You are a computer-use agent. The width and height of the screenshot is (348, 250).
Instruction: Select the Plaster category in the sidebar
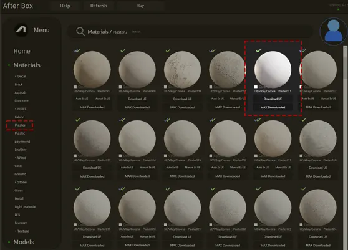point(20,125)
